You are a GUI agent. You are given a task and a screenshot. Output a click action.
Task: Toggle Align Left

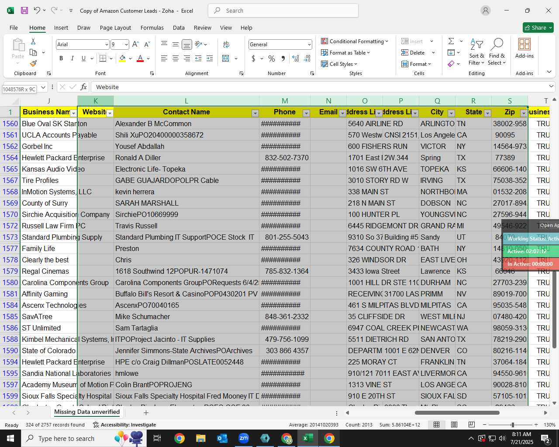pyautogui.click(x=164, y=58)
